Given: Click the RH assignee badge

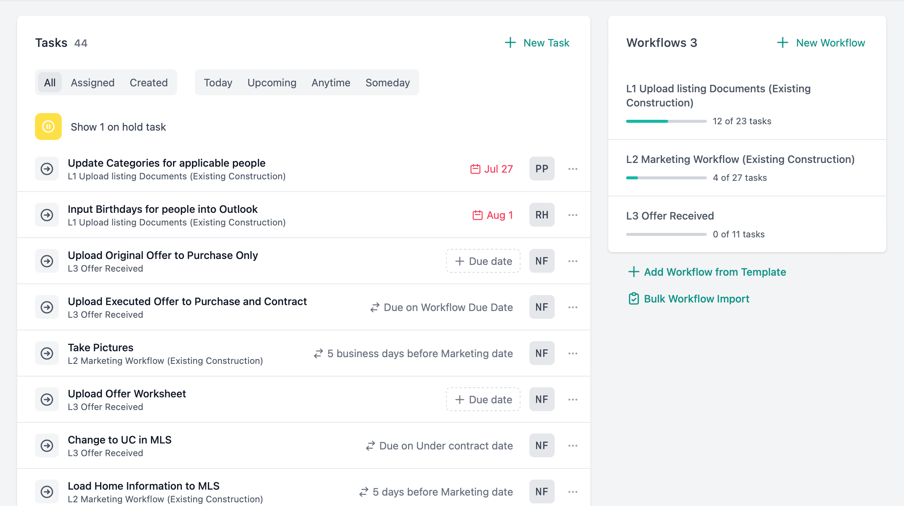Looking at the screenshot, I should click(x=542, y=215).
